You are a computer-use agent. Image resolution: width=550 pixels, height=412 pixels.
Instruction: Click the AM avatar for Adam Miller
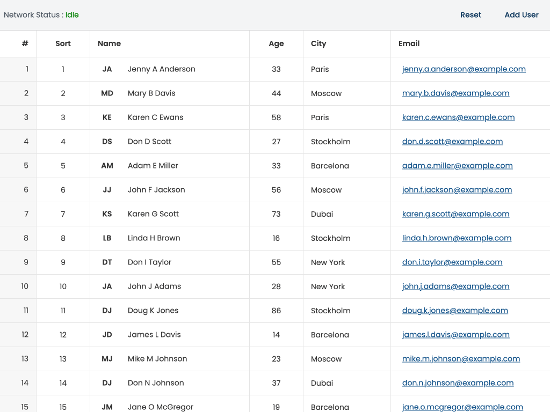(x=107, y=166)
